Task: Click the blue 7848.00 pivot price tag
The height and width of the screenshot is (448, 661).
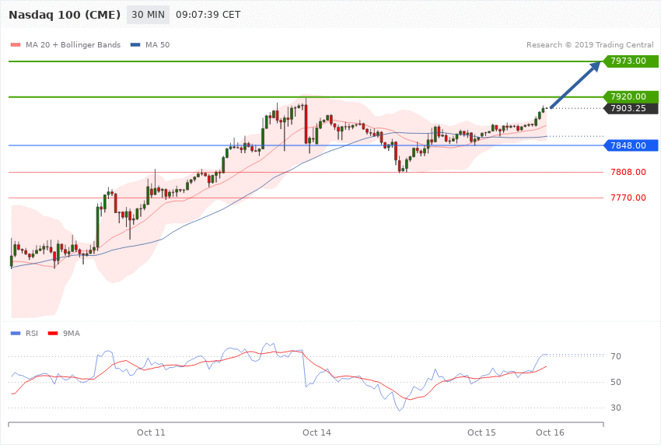Action: [631, 145]
